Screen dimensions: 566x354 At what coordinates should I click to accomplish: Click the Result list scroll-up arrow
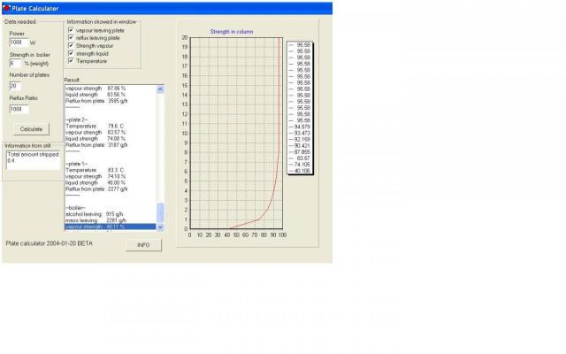160,88
